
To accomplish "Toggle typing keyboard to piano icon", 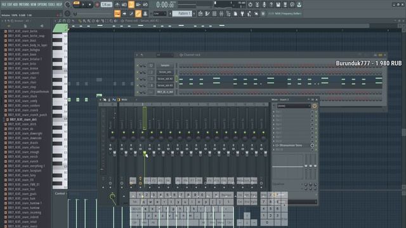I will pyautogui.click(x=117, y=13).
